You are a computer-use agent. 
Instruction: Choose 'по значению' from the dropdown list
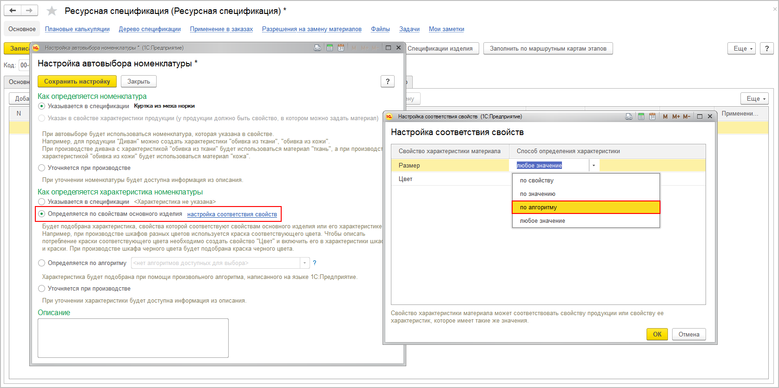click(x=586, y=194)
